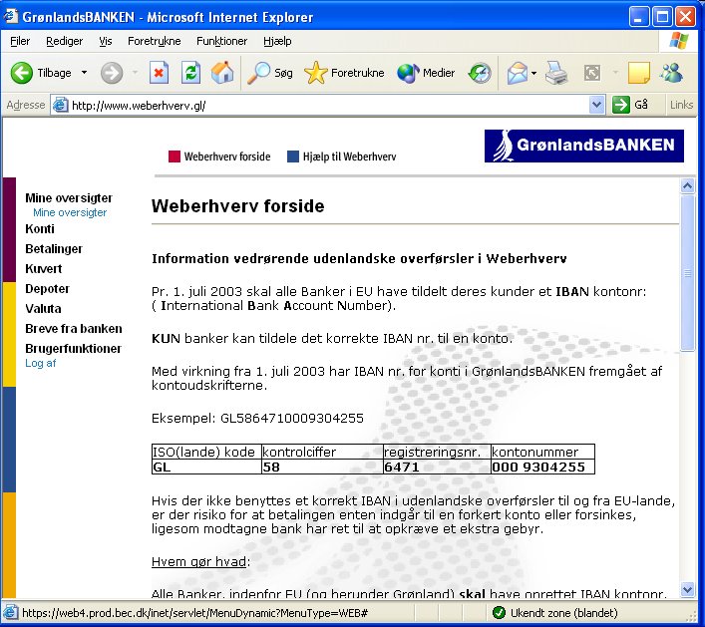Click the GrønlandsBANKEN logo
Viewport: 705px width, 627px height.
point(584,146)
